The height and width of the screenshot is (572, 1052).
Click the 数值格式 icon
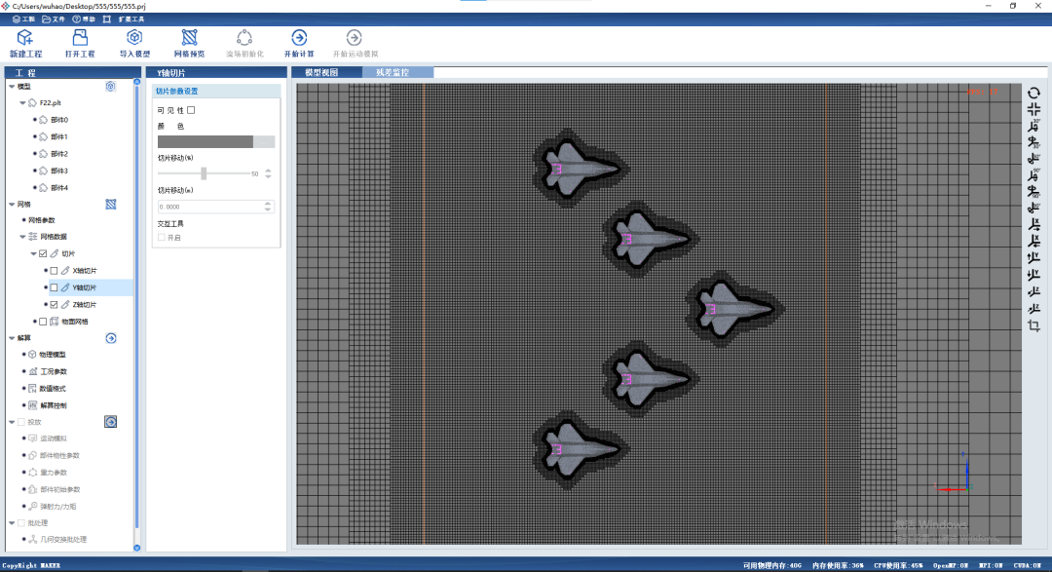click(x=32, y=389)
